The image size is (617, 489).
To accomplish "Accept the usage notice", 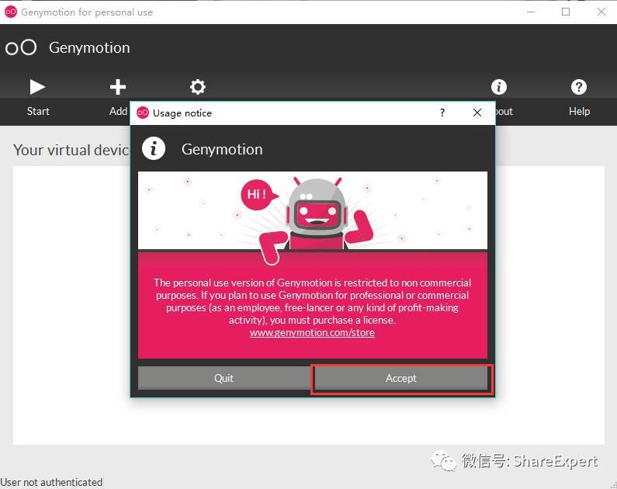I will coord(401,378).
